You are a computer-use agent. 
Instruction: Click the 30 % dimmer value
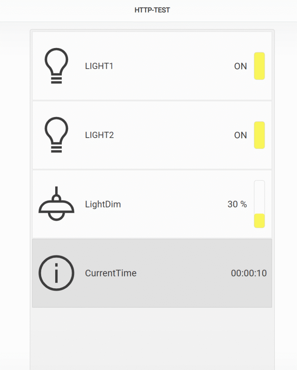pyautogui.click(x=237, y=205)
